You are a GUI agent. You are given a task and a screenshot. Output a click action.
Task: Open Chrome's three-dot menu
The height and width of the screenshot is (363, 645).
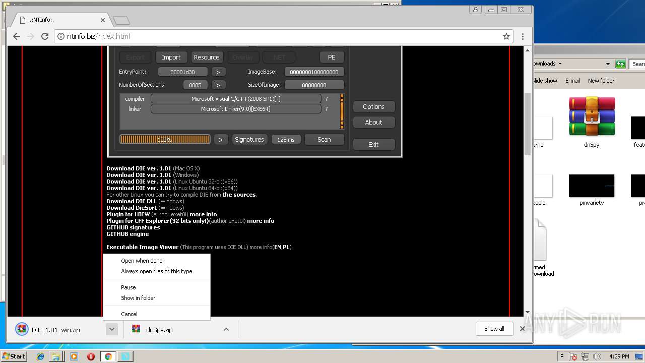pos(523,36)
